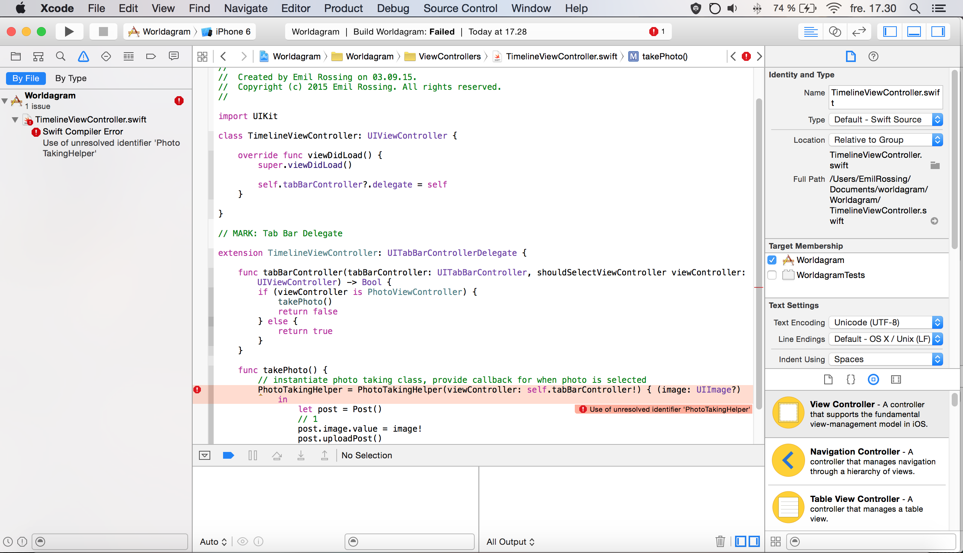
Task: Switch to Standard editor
Action: click(811, 32)
